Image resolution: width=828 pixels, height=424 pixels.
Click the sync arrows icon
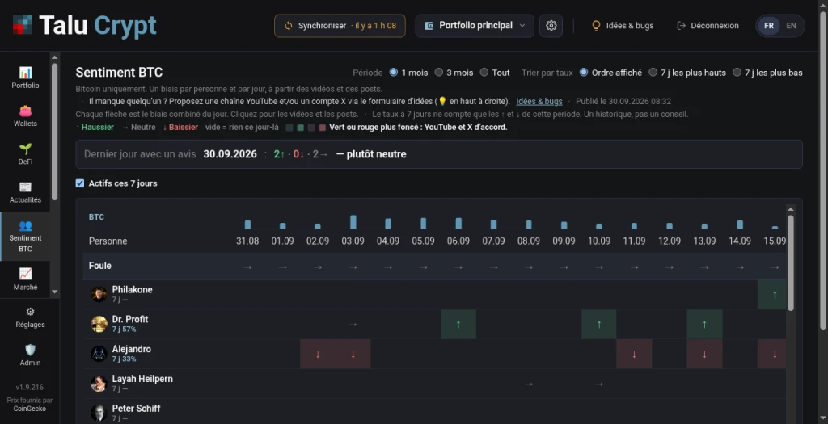click(x=289, y=26)
